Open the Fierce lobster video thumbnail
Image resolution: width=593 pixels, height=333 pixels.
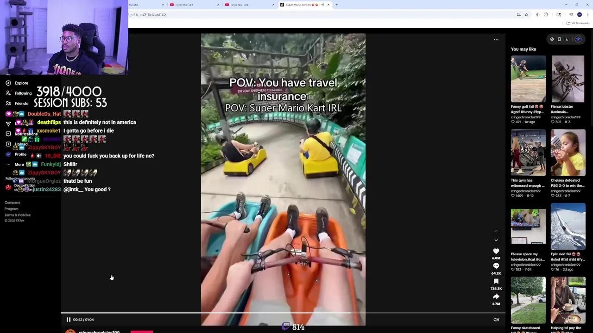[568, 79]
